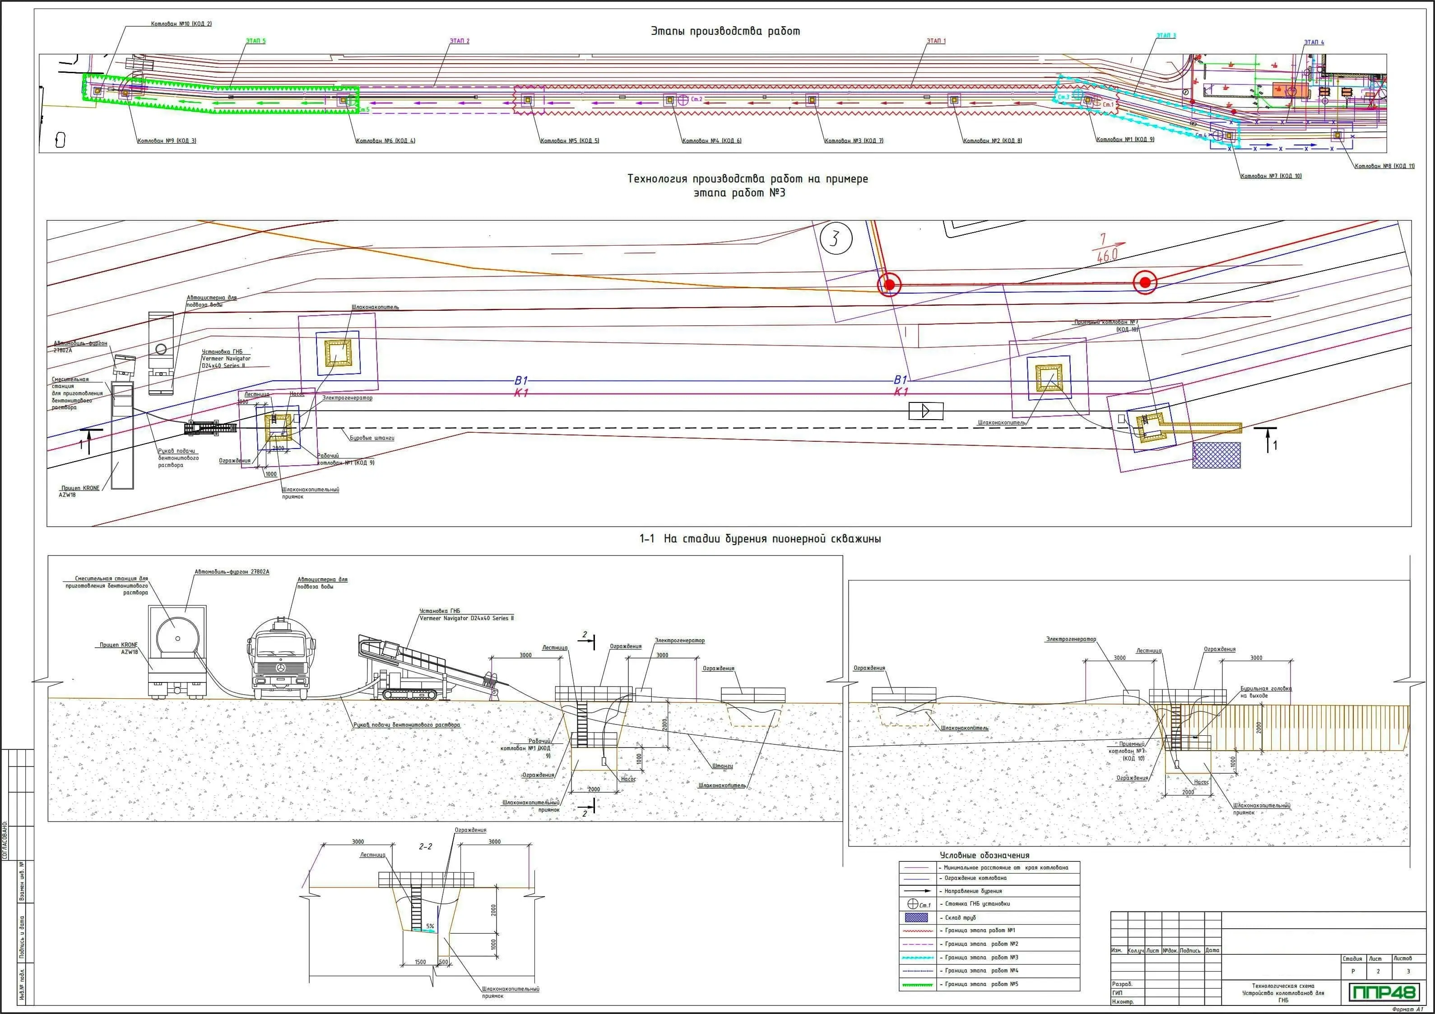Click the Котлован №4 (КОД 6) label

(x=711, y=141)
